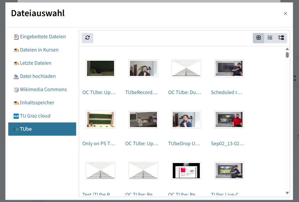This screenshot has width=299, height=202.
Task: Open the 'Sep02_13-02…' file name link
Action: pos(227,144)
